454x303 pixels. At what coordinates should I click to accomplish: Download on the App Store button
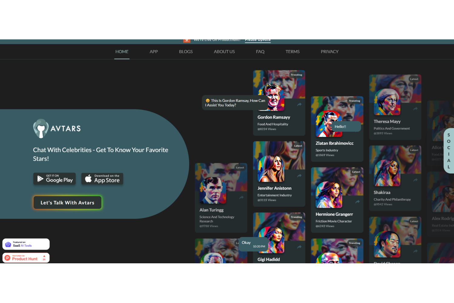102,179
